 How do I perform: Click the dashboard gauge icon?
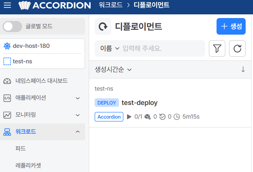pyautogui.click(x=7, y=81)
